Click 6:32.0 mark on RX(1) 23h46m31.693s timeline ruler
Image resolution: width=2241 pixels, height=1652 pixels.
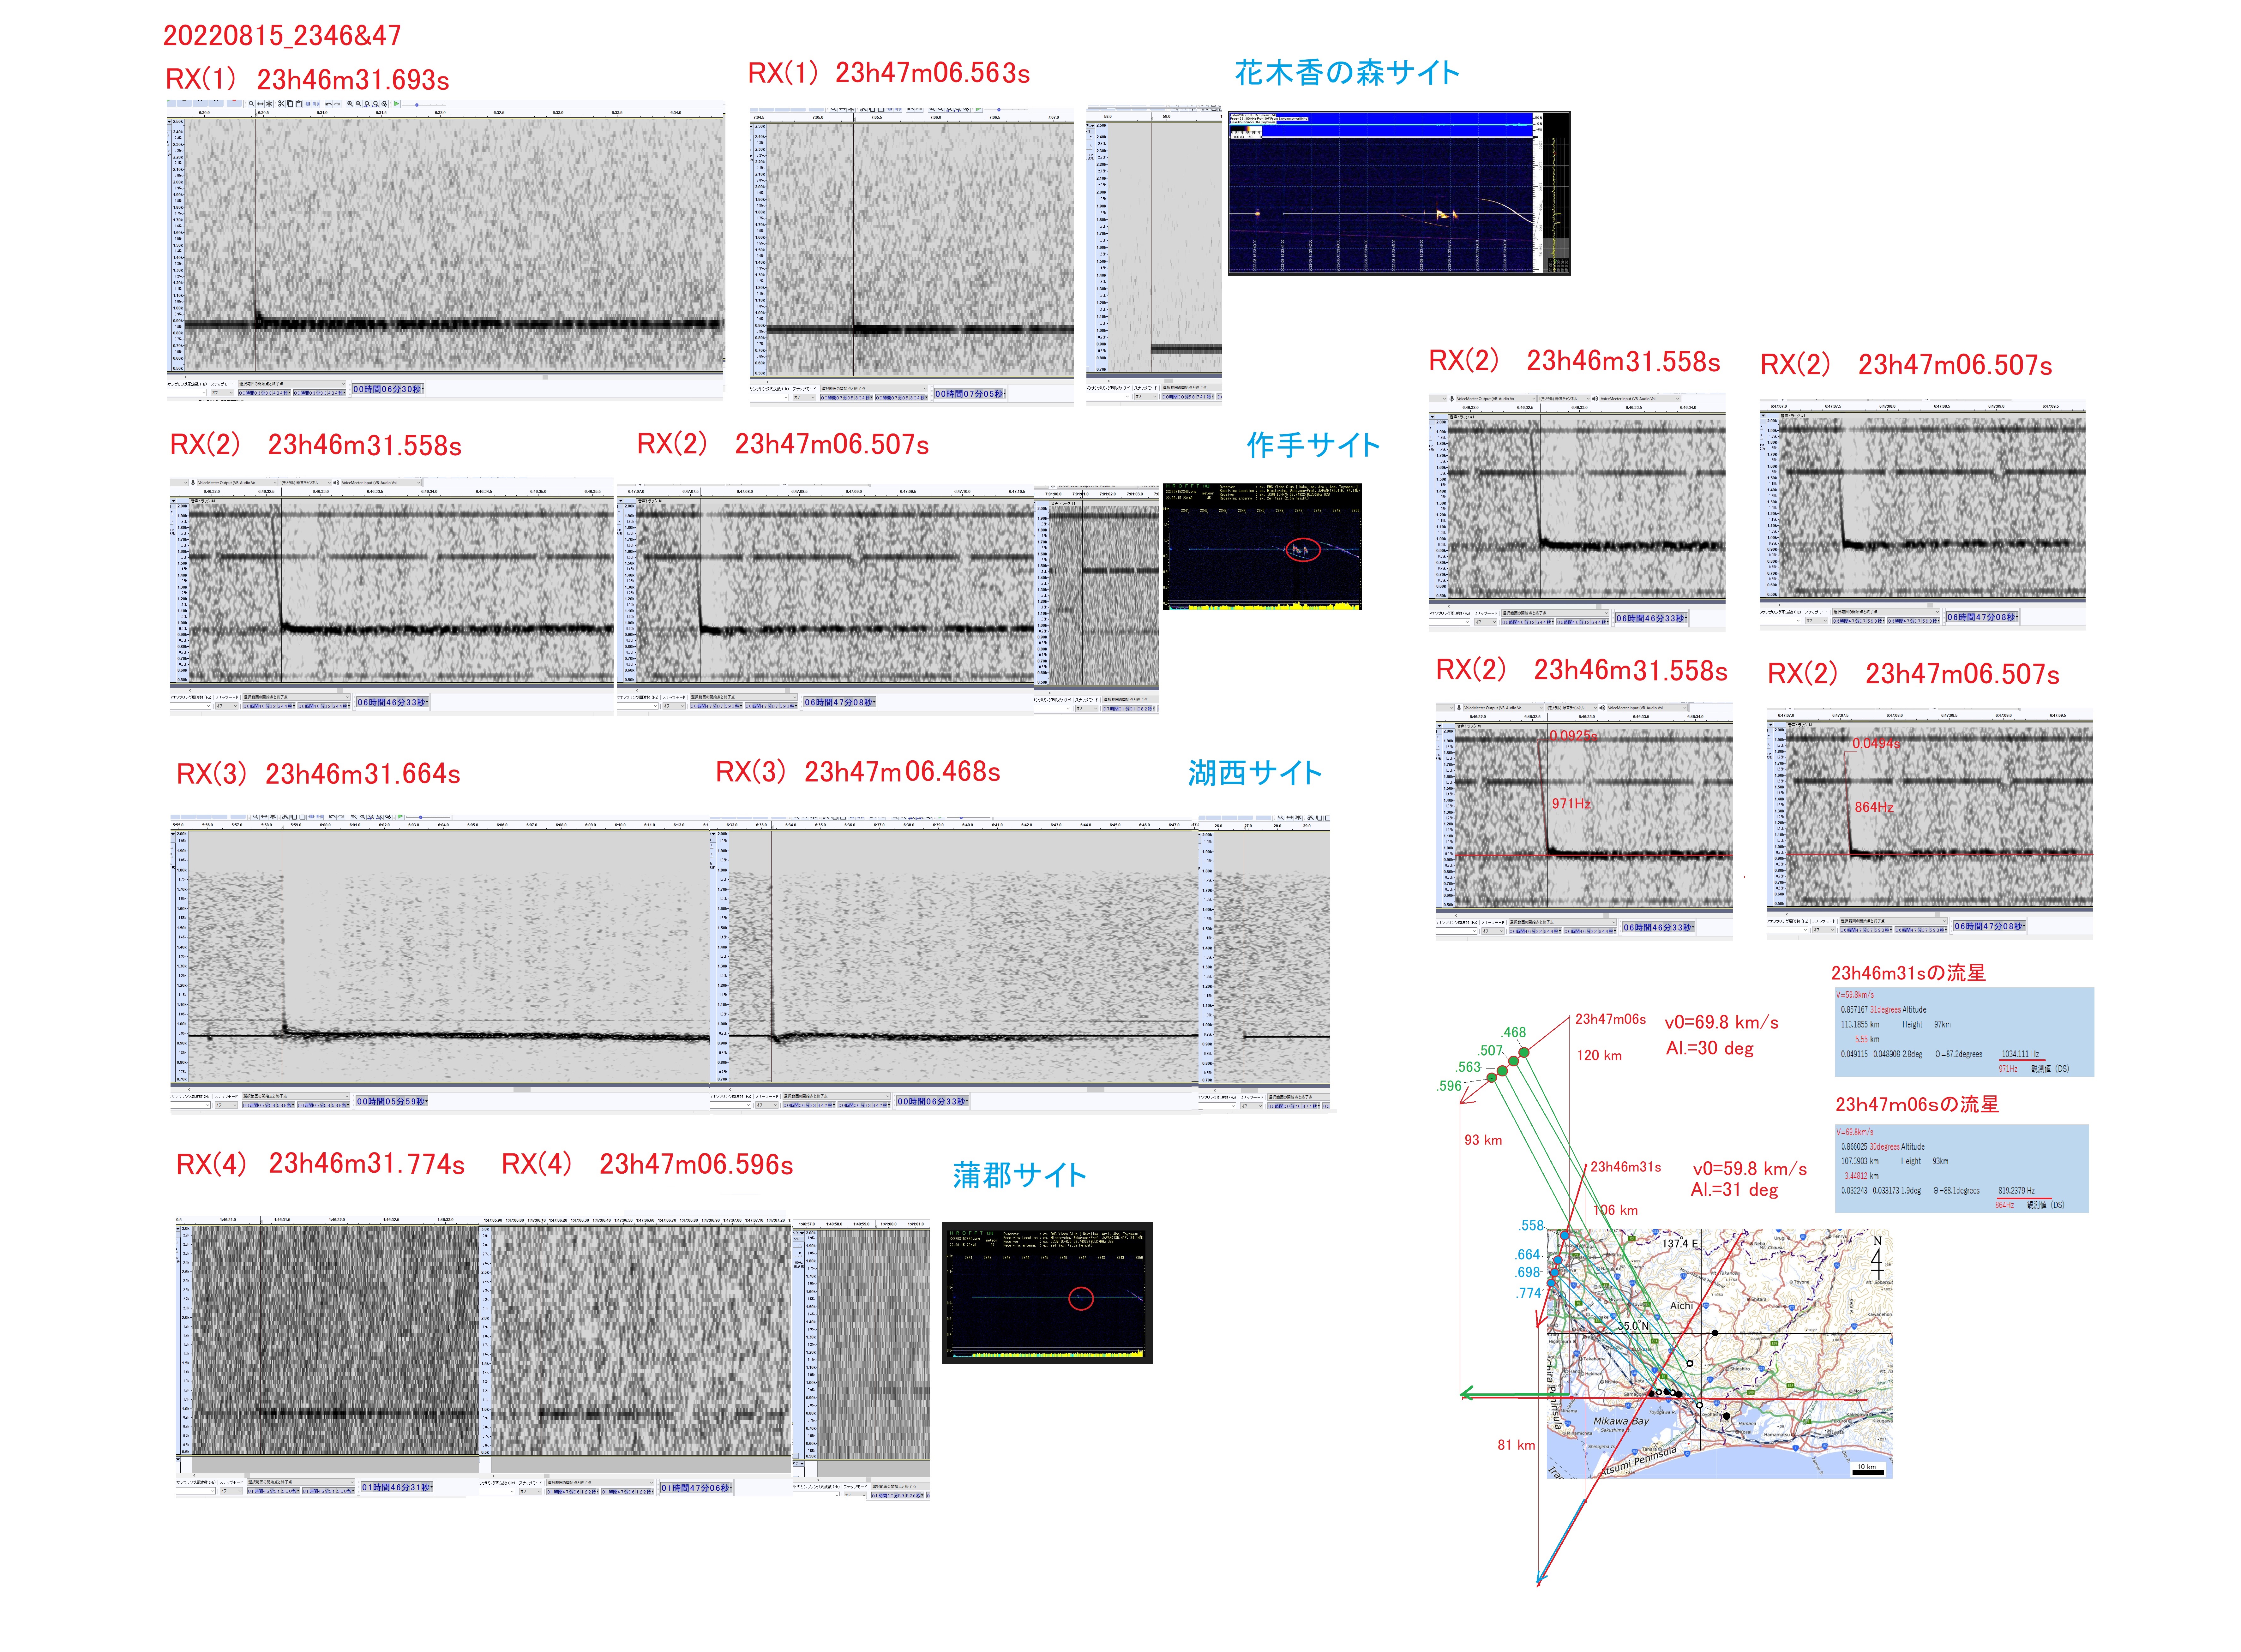[x=440, y=113]
